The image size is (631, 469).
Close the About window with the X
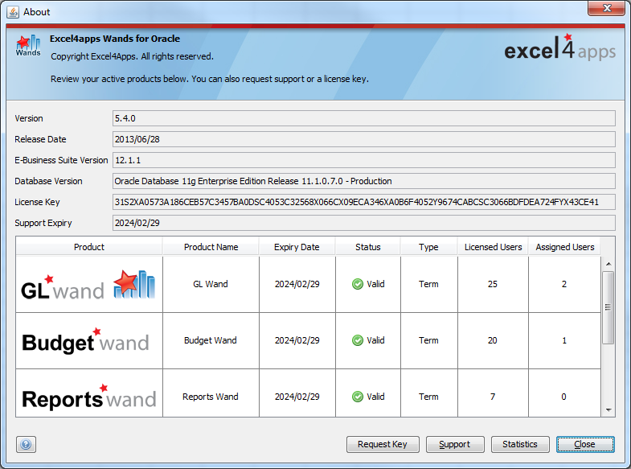tap(606, 8)
